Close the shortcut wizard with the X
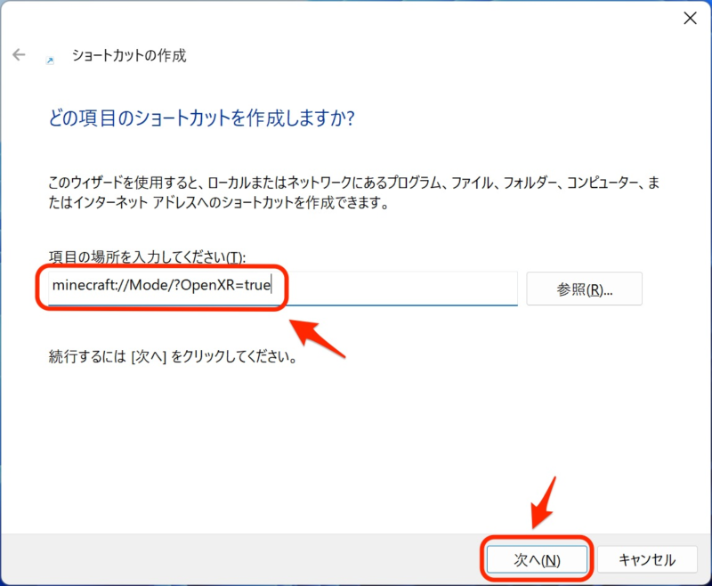Viewport: 712px width, 586px height. pos(691,18)
